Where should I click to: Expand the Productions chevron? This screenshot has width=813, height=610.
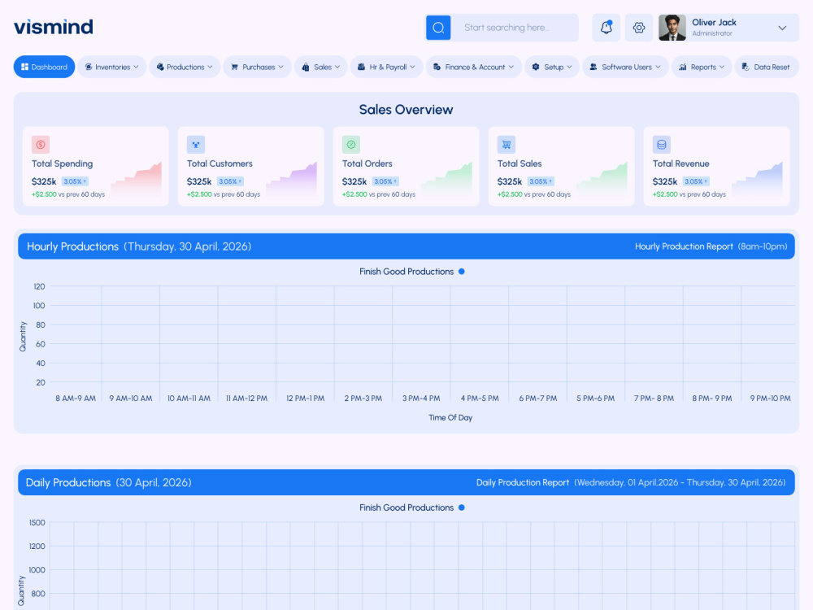point(210,67)
